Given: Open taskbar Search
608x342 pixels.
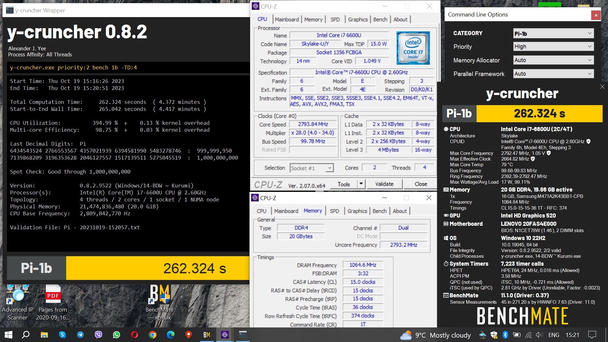Looking at the screenshot, I should [x=26, y=335].
